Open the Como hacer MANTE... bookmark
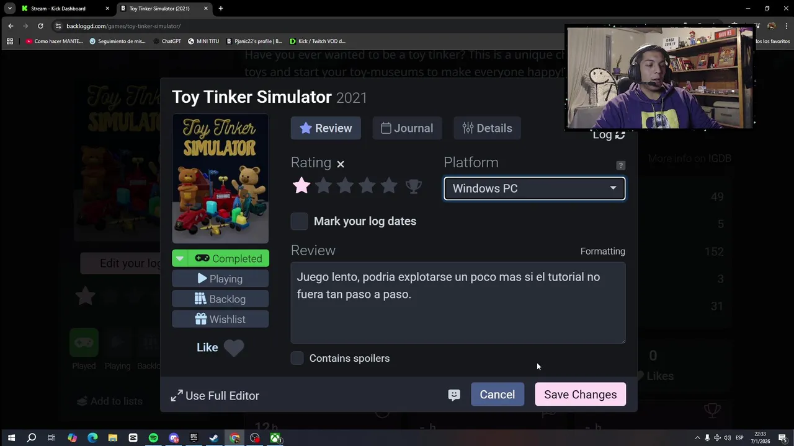794x446 pixels. coord(54,41)
